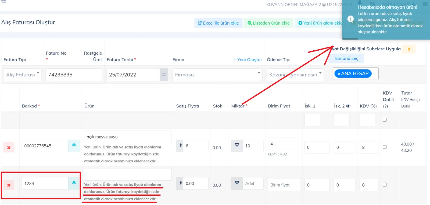
Task: Check the KDV Dahil header row checkbox
Action: point(385,120)
